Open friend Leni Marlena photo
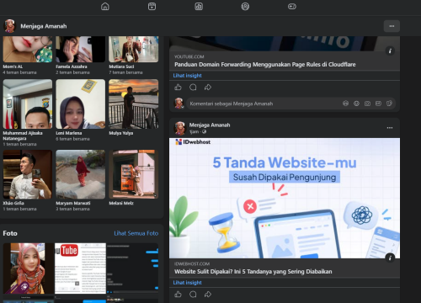This screenshot has width=421, height=303. [x=81, y=104]
